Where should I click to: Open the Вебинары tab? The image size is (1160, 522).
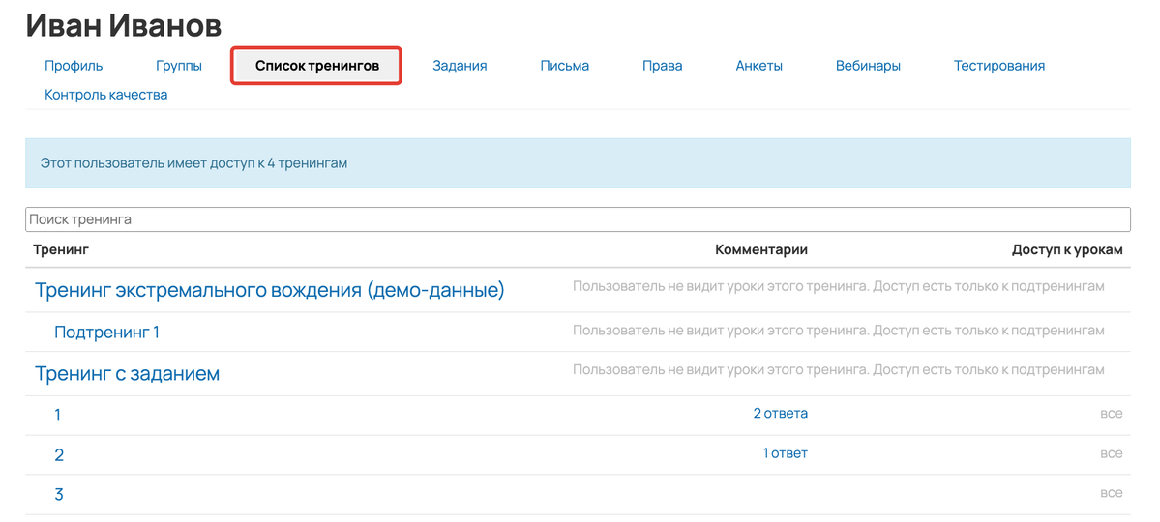click(868, 66)
